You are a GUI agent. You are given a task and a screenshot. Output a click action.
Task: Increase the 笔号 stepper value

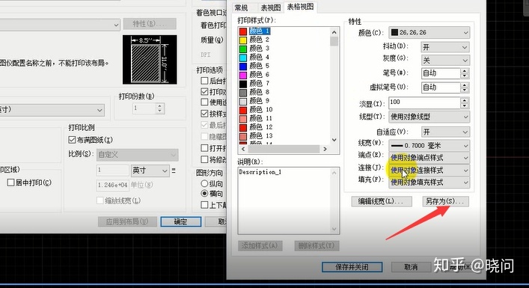click(x=465, y=71)
